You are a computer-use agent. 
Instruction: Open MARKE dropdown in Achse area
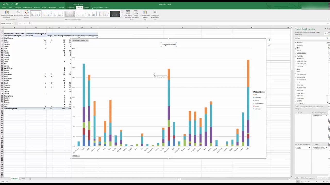310,148
